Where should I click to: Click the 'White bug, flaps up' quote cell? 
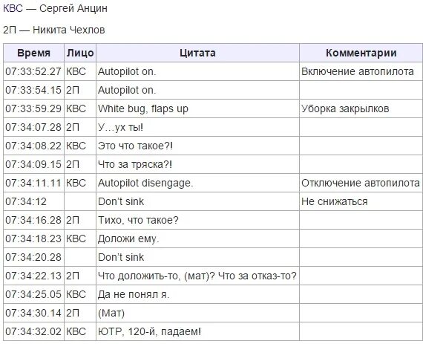click(x=197, y=108)
